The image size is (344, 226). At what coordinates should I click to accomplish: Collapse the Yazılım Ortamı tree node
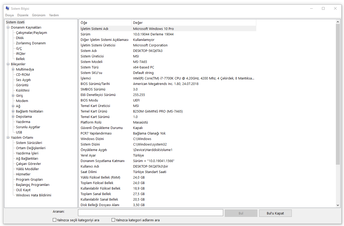pyautogui.click(x=8, y=138)
